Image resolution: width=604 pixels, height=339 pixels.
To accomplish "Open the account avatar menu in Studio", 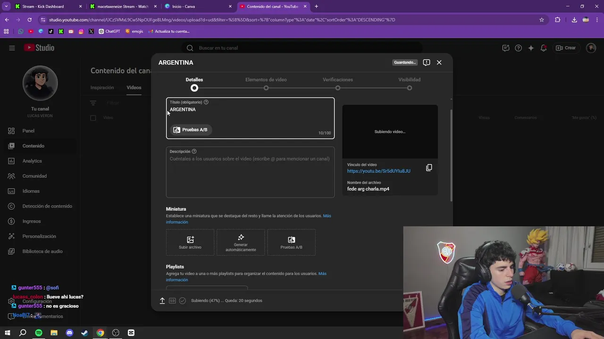I will [591, 48].
